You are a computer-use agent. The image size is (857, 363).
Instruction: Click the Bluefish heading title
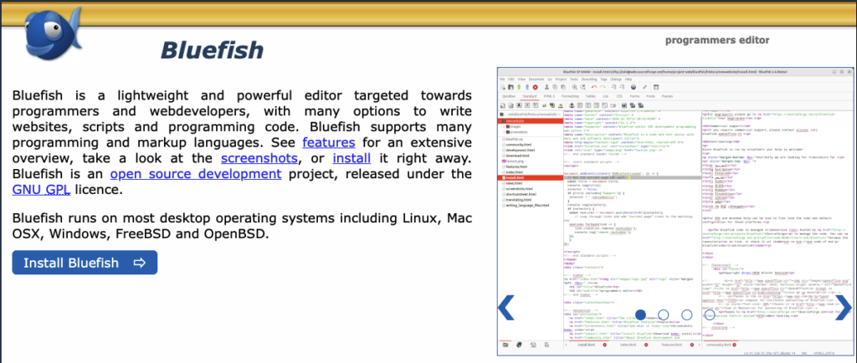(212, 50)
